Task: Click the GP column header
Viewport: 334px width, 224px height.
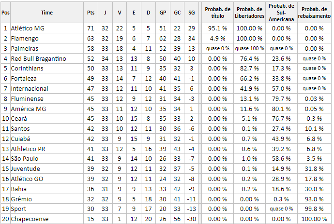Action: tap(163, 13)
